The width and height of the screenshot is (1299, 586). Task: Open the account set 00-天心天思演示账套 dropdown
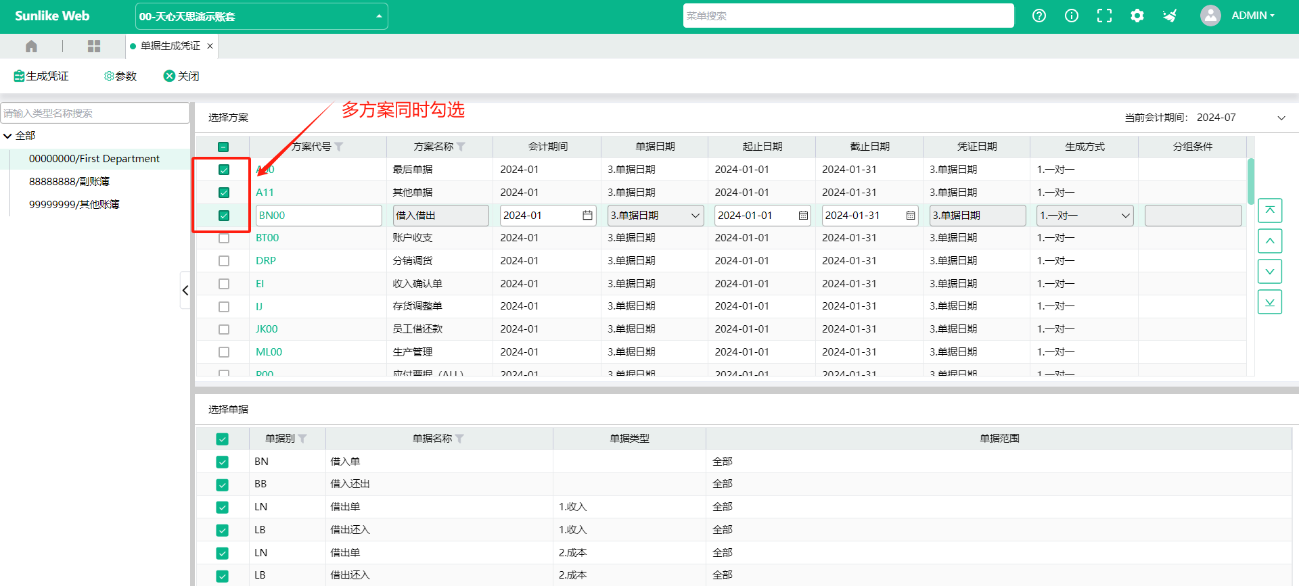(x=261, y=16)
